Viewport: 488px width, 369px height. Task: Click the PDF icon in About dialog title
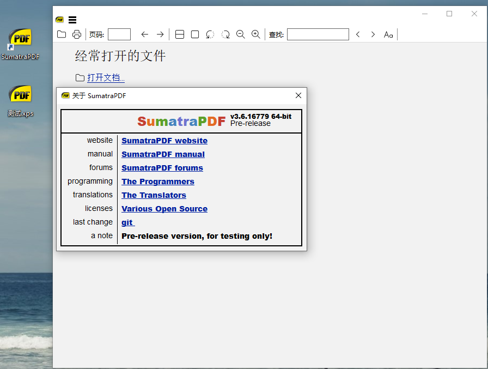point(66,95)
